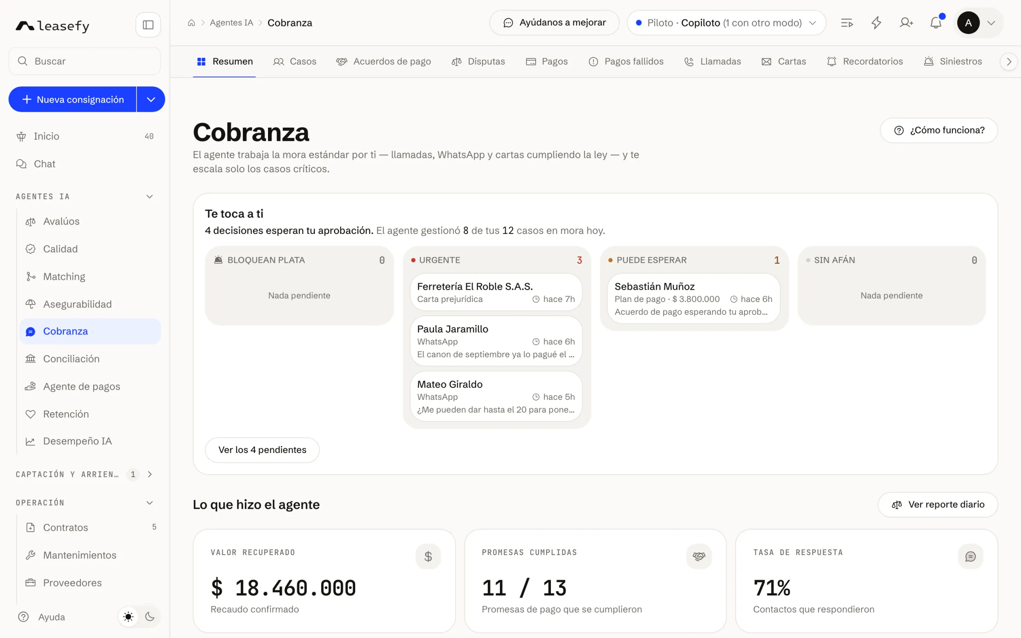
Task: Open the notifications bell
Action: [936, 23]
